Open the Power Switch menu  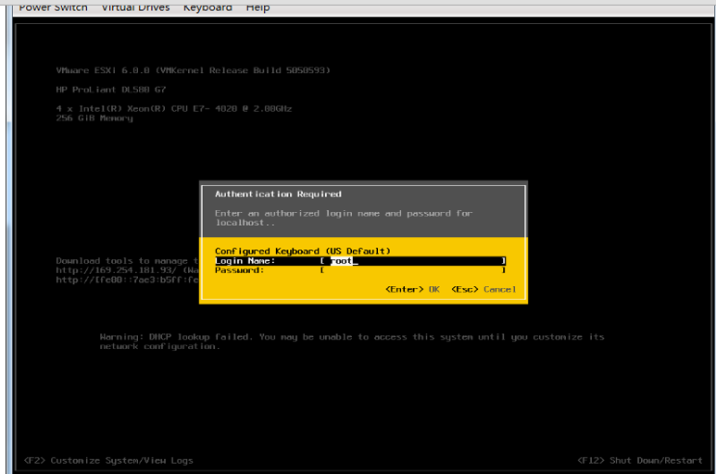coord(53,6)
